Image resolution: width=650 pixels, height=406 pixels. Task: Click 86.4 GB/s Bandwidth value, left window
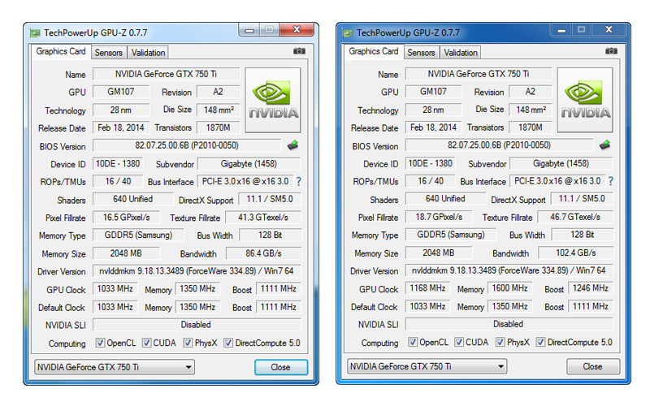[263, 253]
